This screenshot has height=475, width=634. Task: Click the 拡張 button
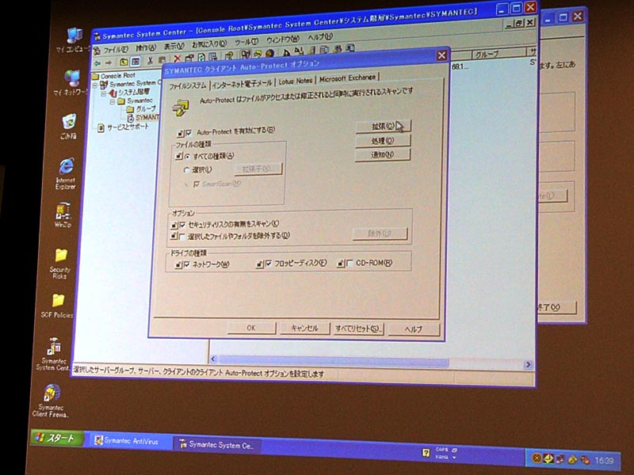click(x=383, y=127)
